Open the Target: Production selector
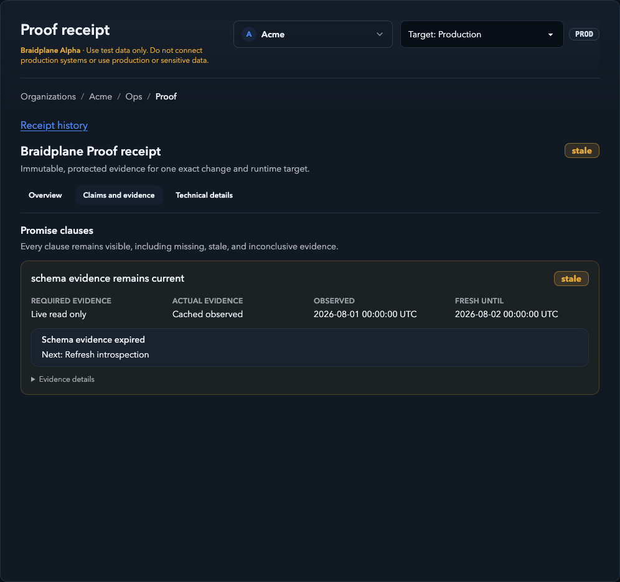 coord(482,34)
